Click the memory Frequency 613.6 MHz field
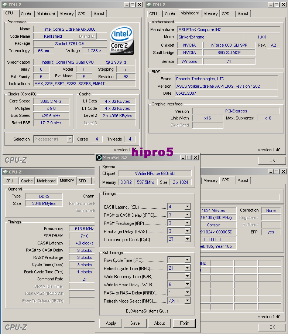The height and width of the screenshot is (334, 288). point(82,229)
